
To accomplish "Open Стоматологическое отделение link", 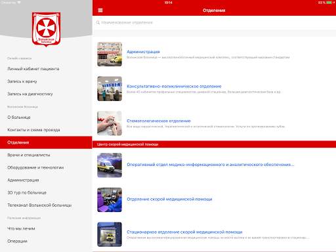I will pos(159,121).
